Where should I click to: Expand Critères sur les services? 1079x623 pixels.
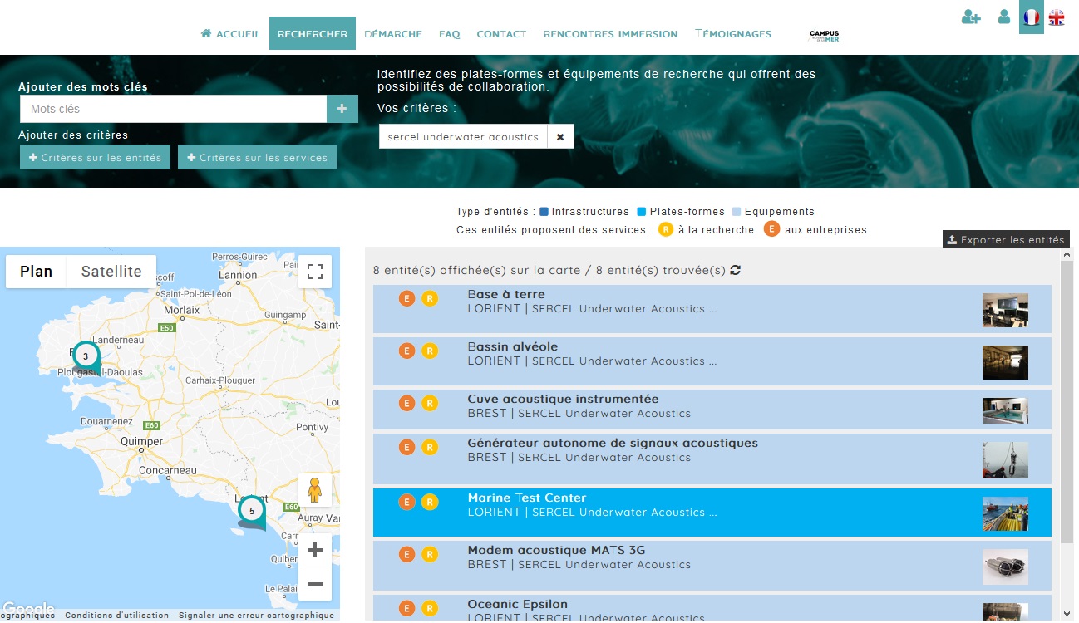click(257, 157)
